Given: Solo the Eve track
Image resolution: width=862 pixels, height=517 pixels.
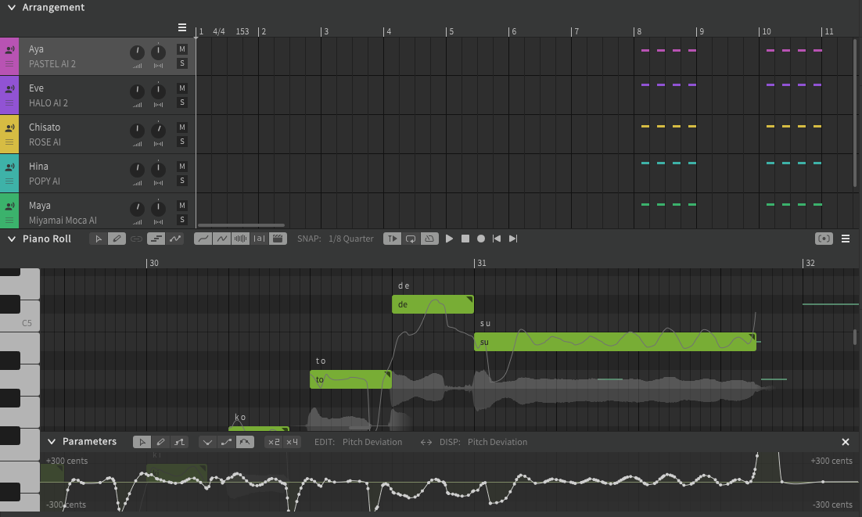Looking at the screenshot, I should 182,102.
